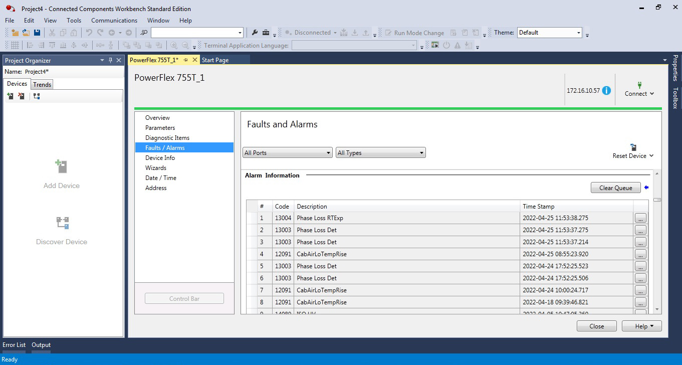682x365 pixels.
Task: Click the large Add Device icon
Action: click(x=61, y=166)
